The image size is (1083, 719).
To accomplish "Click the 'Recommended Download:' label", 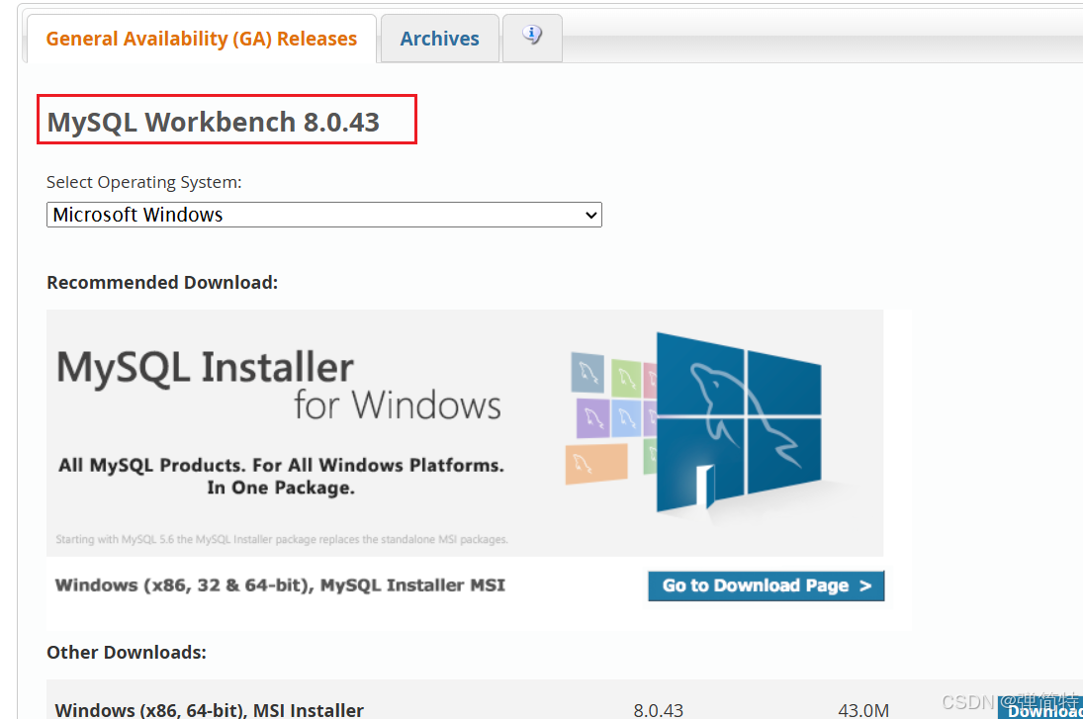I will [162, 283].
